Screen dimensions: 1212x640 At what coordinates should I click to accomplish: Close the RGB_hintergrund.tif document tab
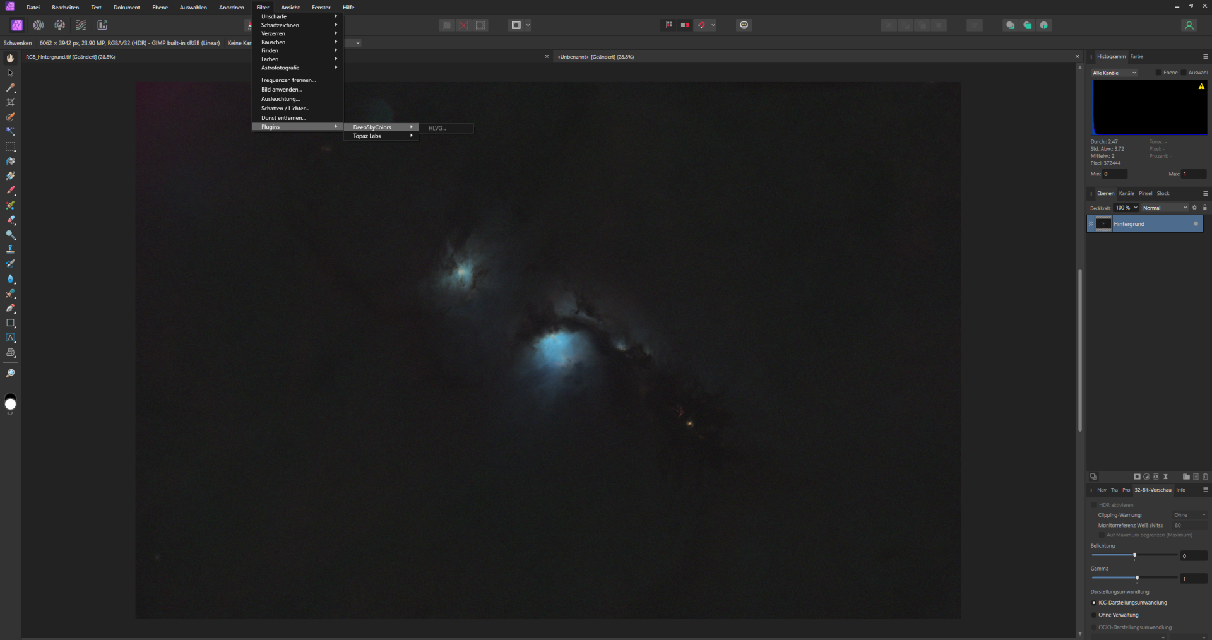click(x=547, y=57)
